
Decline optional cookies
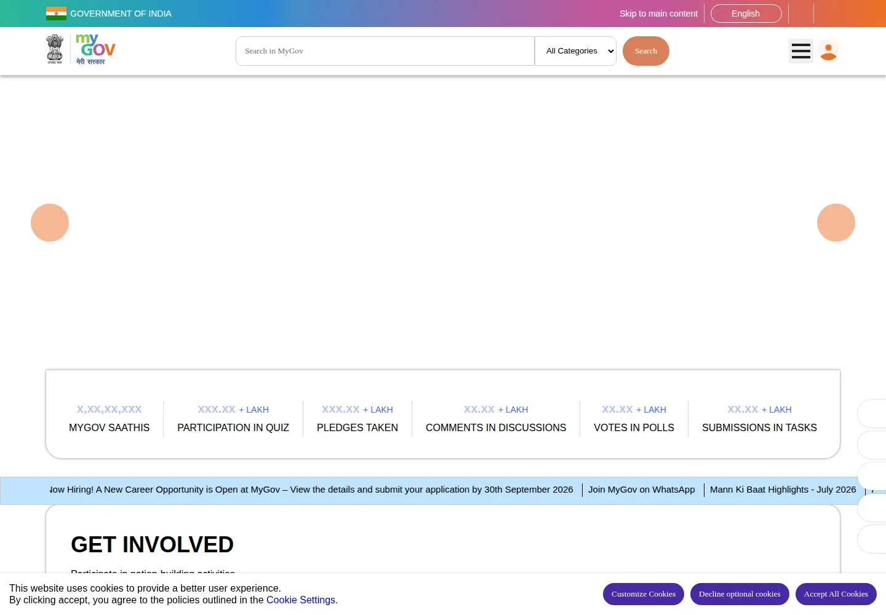[x=740, y=594]
